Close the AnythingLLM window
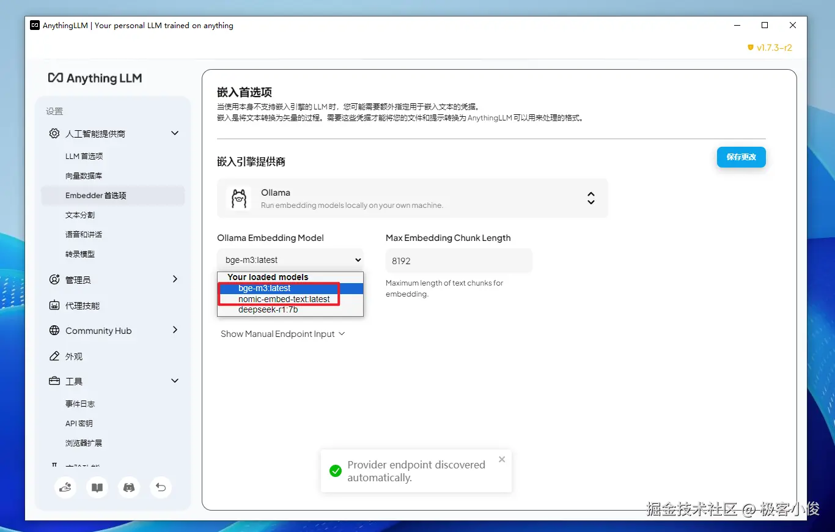The height and width of the screenshot is (532, 835). [793, 25]
